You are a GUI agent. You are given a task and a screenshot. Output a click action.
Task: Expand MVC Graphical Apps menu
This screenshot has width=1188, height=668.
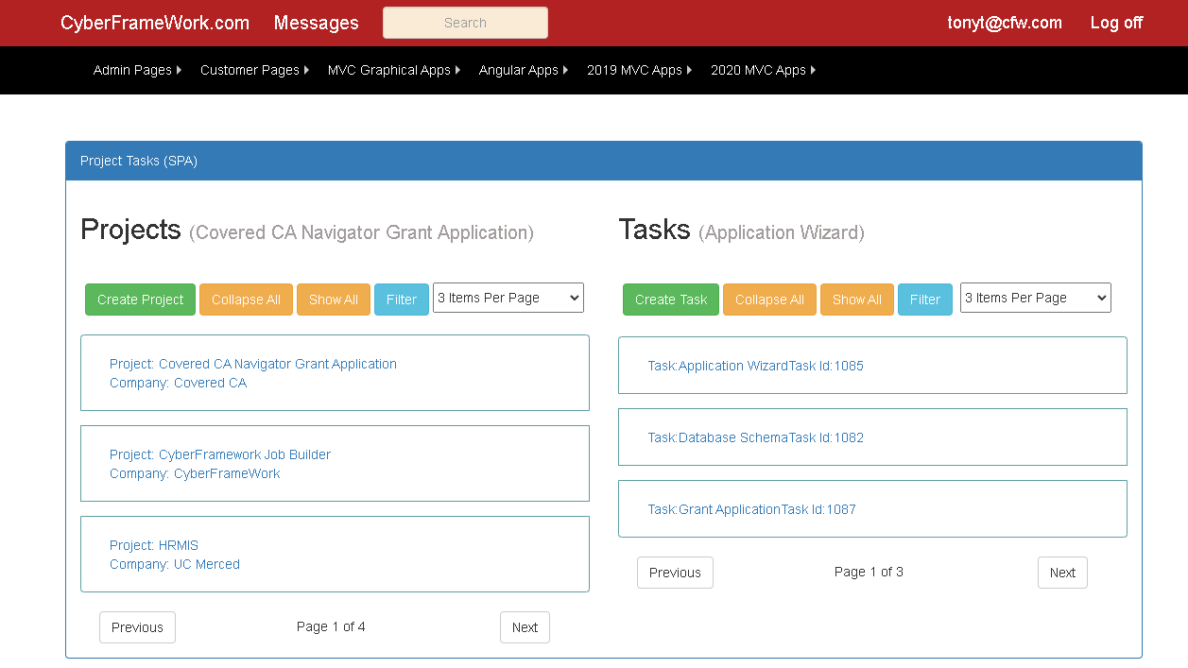tap(394, 70)
